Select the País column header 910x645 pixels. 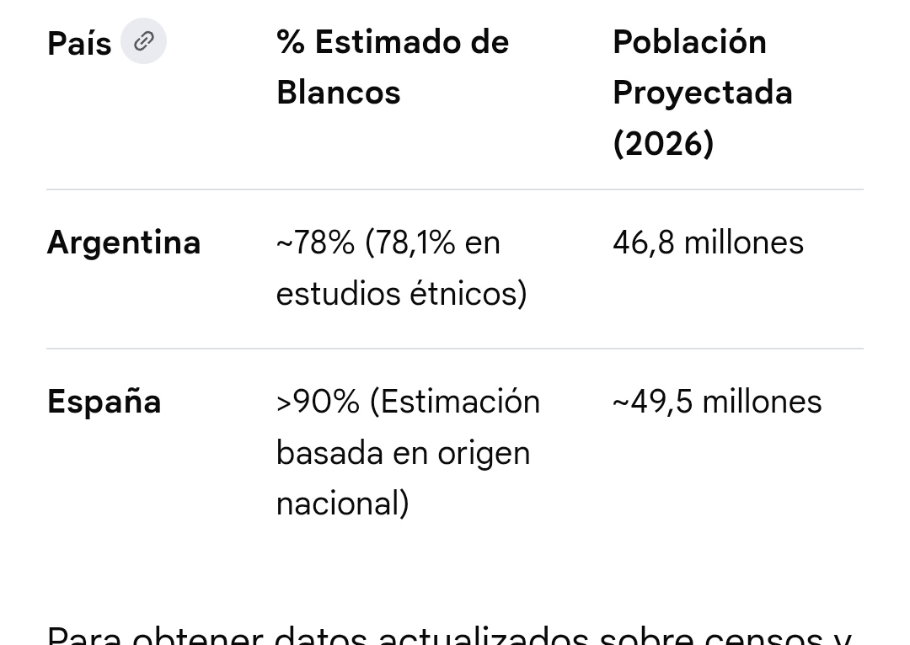pyautogui.click(x=79, y=44)
